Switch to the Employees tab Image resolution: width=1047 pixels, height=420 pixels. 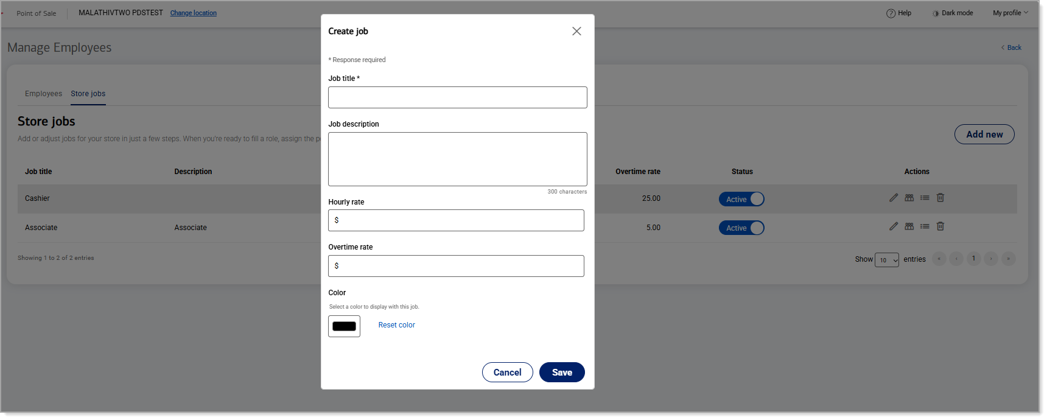[x=43, y=94]
